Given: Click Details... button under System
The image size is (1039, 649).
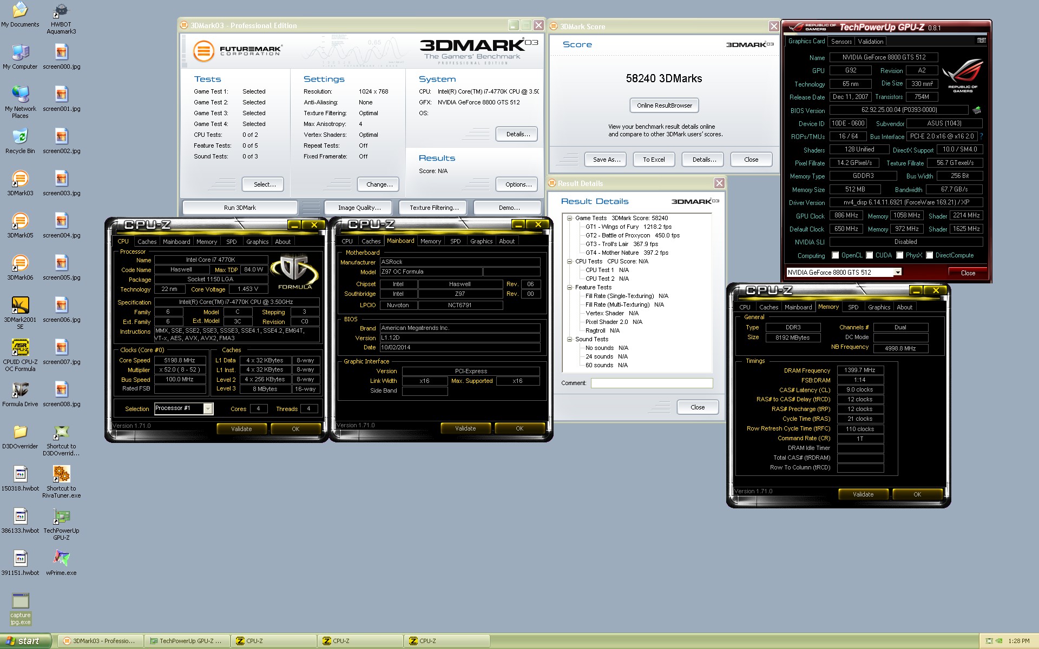Looking at the screenshot, I should point(517,134).
